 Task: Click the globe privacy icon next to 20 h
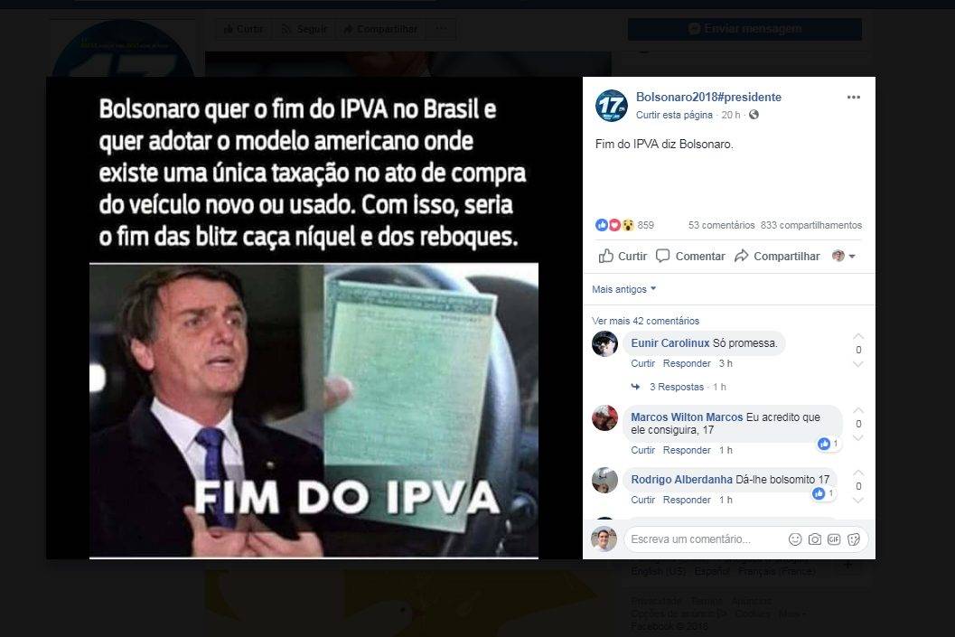pyautogui.click(x=754, y=115)
